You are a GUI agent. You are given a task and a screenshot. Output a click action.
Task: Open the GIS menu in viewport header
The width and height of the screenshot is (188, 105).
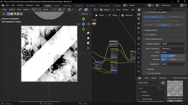pos(33,10)
